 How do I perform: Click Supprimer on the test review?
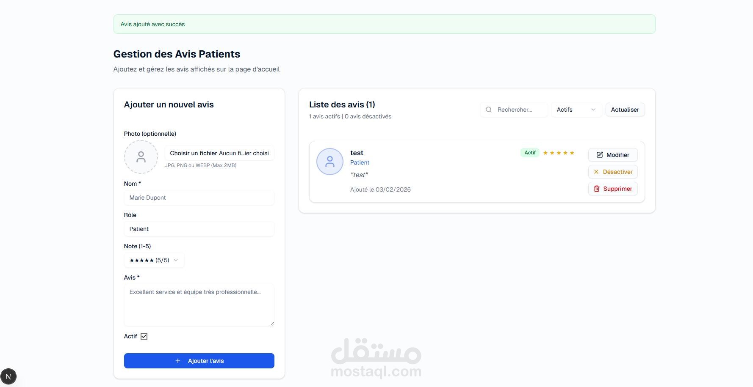tap(613, 189)
